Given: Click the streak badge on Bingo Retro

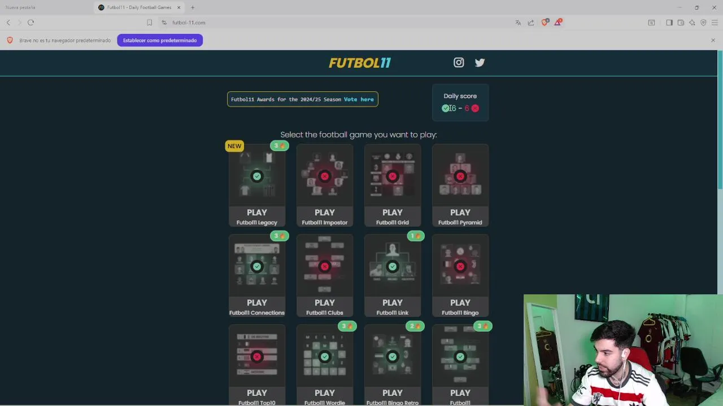Looking at the screenshot, I should (415, 326).
